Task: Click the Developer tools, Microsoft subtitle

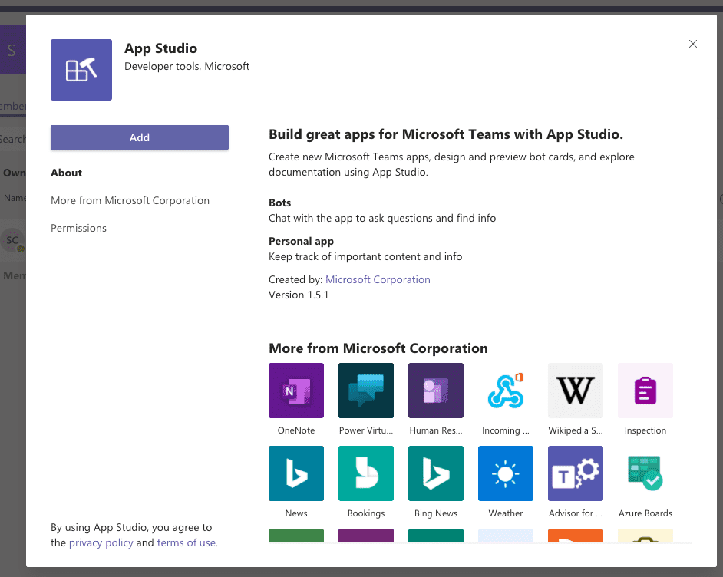Action: pos(187,66)
